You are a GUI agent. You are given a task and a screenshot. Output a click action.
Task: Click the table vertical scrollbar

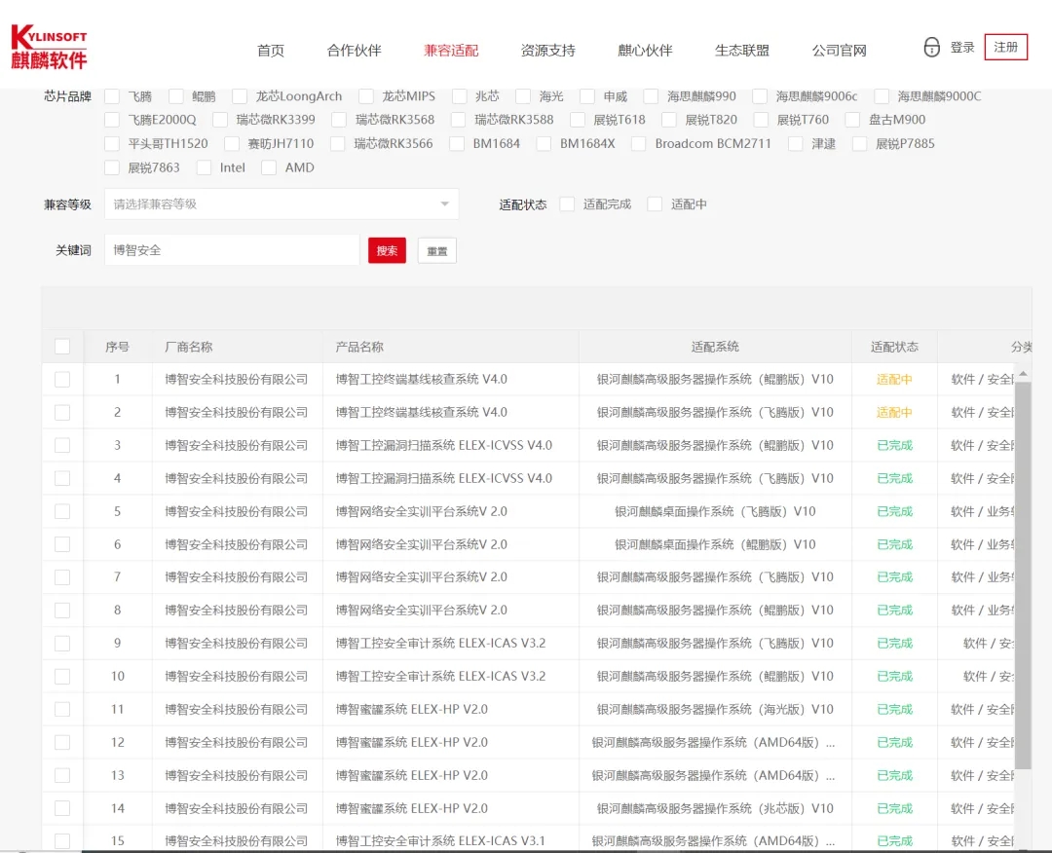(1023, 575)
